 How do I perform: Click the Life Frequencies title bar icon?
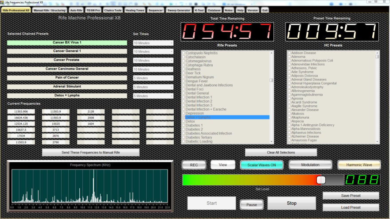pyautogui.click(x=2, y=2)
